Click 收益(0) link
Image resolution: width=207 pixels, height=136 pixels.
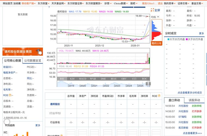point(8,67)
